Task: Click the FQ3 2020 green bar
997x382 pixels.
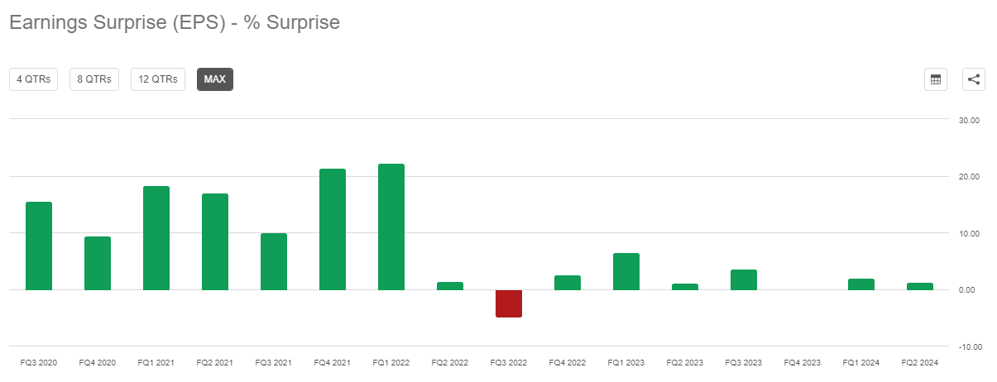Action: [39, 246]
